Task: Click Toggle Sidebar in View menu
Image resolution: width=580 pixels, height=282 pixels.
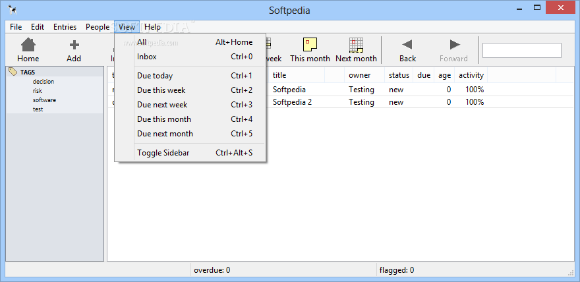Action: [190, 153]
